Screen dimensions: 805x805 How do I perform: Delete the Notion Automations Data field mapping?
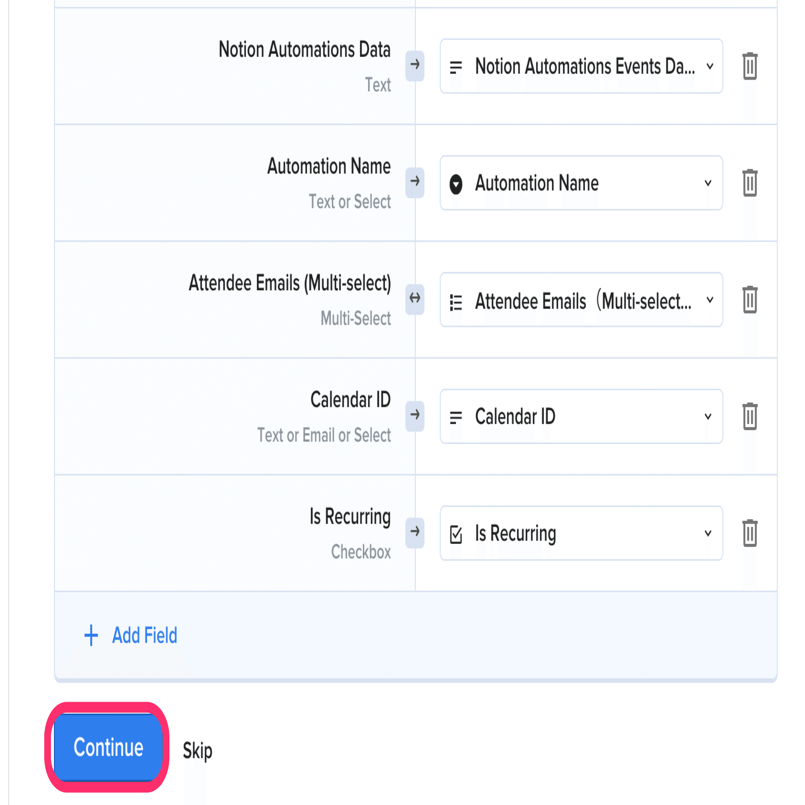(x=749, y=66)
